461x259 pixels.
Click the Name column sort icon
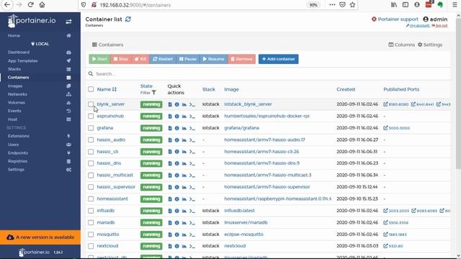(x=115, y=89)
